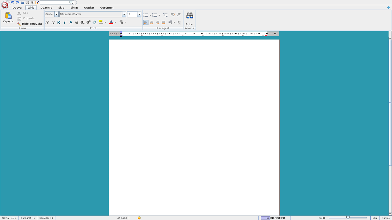Click the undo arrow in quick toolbar

point(13,3)
